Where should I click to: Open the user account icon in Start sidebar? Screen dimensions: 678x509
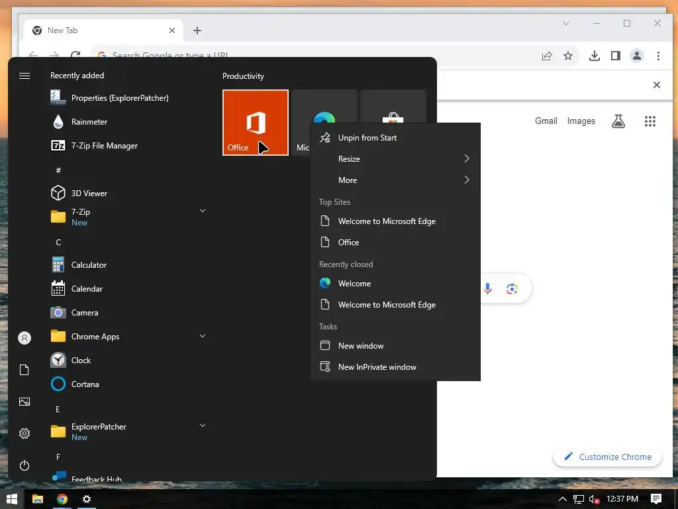(x=24, y=337)
